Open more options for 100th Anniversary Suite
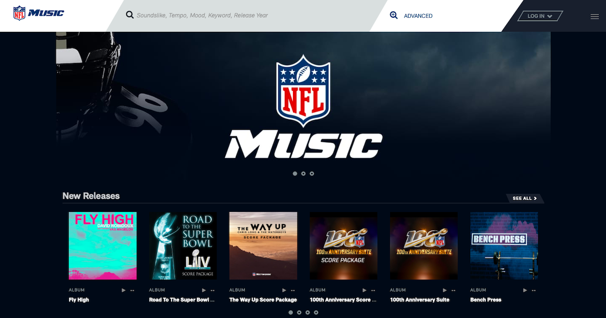Image resolution: width=606 pixels, height=318 pixels. coord(453,290)
